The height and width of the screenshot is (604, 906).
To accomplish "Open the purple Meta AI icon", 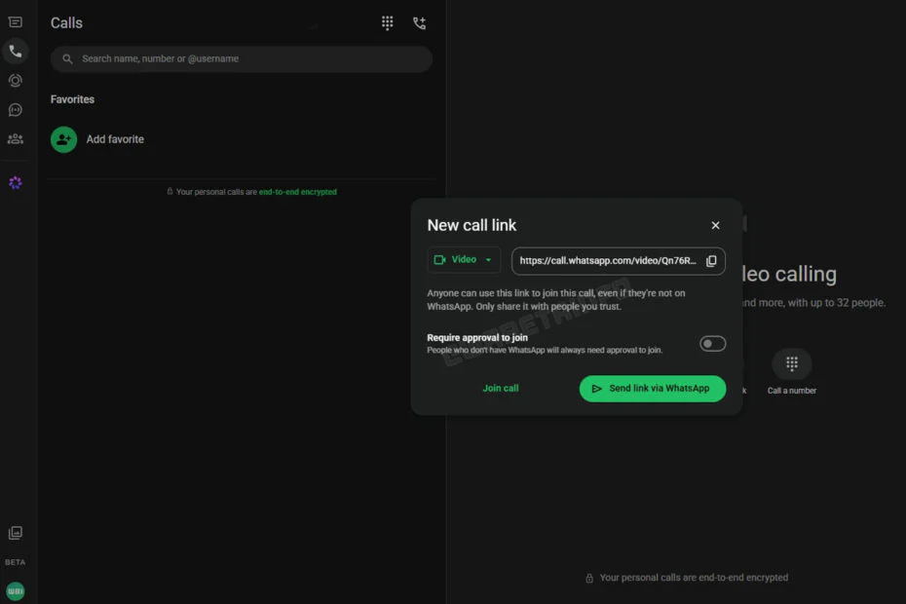I will (16, 182).
